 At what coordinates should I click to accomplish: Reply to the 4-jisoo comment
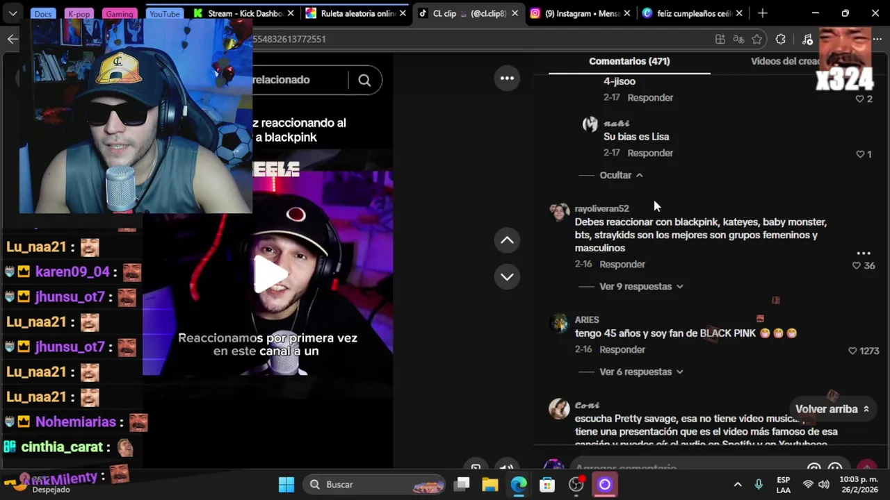650,98
